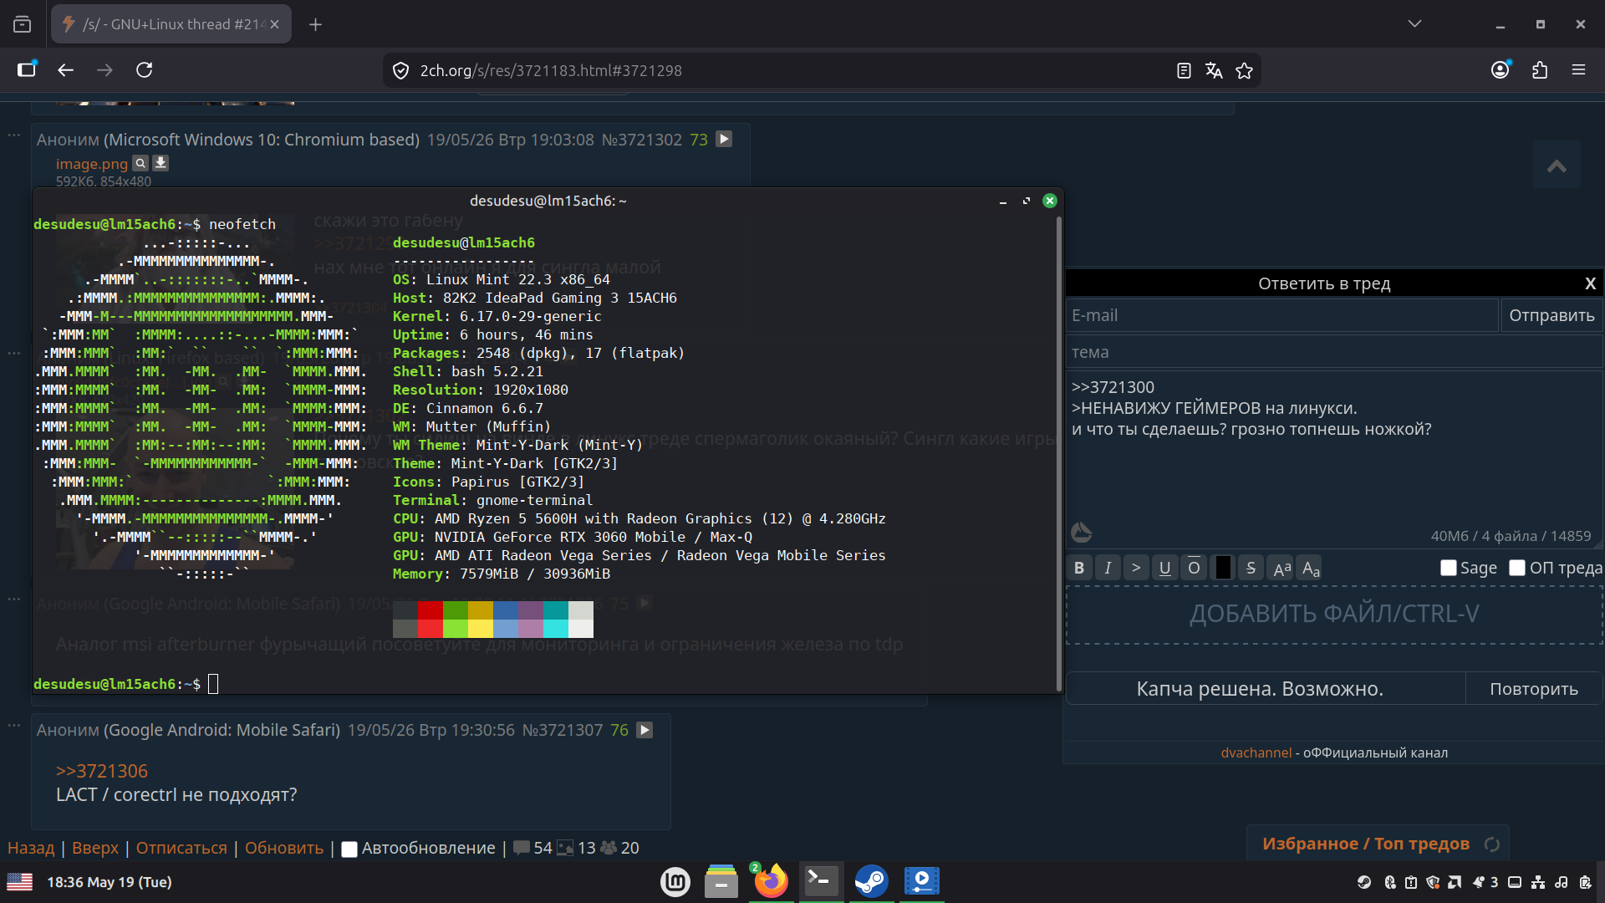Viewport: 1605px width, 903px height.
Task: Open the Files manager from the panel
Action: point(721,881)
